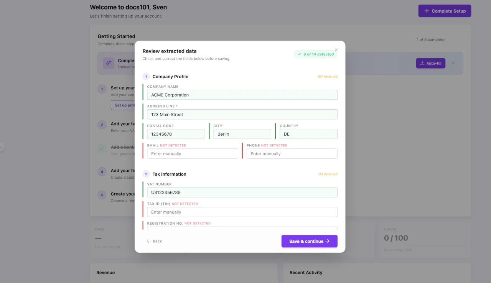Dismiss the Auto-fill banner with its X
491x283 pixels.
tap(453, 63)
